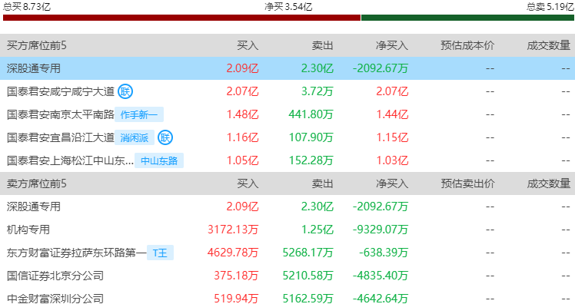Select the 国泰君安南京太平南路 seat name
Viewport: 575px width, 304px height.
[61, 114]
